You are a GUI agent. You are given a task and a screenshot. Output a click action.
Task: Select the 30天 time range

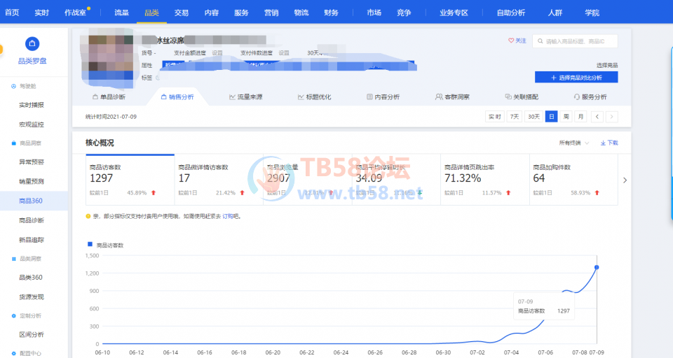(533, 117)
